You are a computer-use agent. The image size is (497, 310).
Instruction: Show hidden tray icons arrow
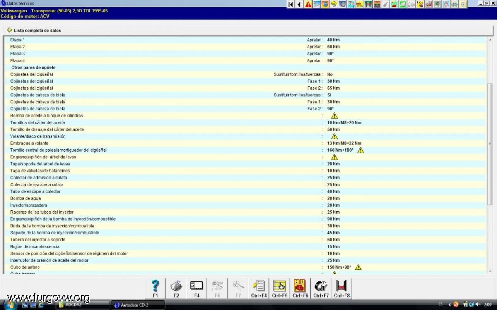tap(449, 305)
